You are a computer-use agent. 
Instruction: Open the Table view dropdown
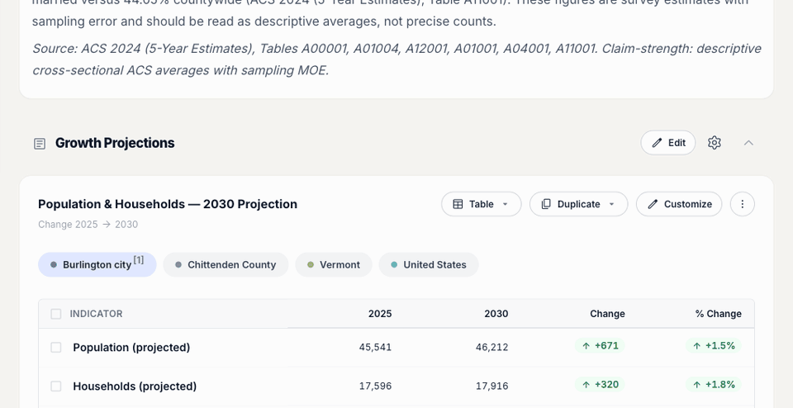(481, 204)
